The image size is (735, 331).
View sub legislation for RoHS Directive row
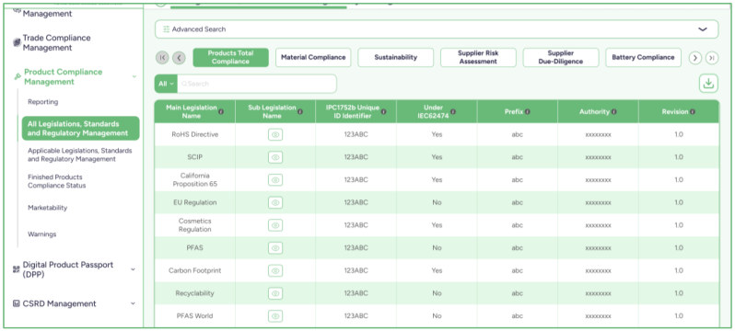click(x=275, y=135)
